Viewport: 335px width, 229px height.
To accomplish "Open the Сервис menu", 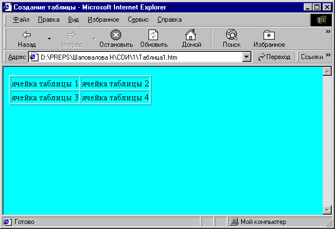I will coord(138,20).
